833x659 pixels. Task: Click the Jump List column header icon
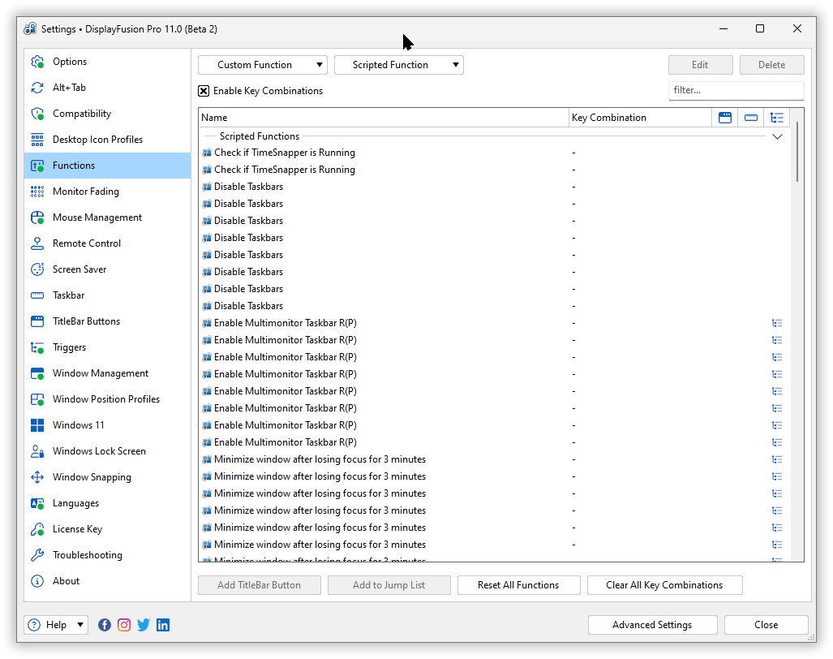click(777, 118)
